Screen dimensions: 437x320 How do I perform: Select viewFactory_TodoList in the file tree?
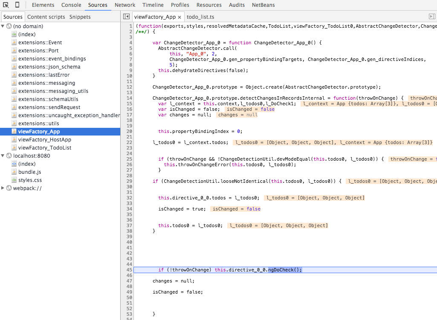45,147
